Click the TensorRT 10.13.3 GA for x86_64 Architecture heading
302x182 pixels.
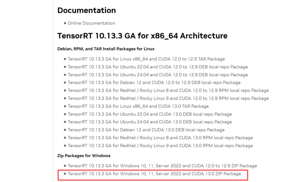tap(142, 36)
